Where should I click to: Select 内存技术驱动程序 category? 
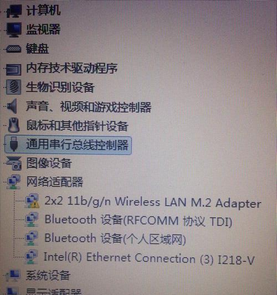click(x=72, y=68)
